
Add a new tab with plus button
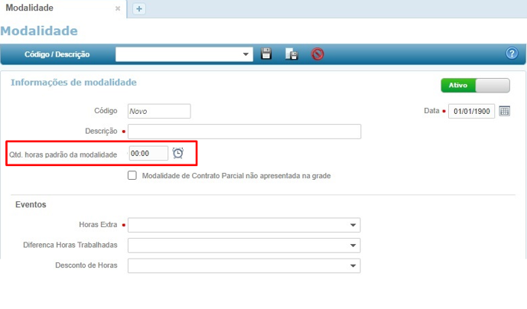click(x=139, y=8)
